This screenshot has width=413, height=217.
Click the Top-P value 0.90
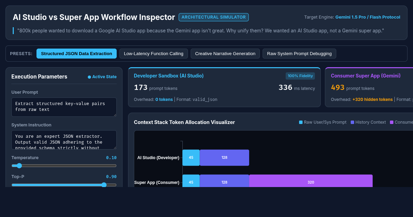[x=111, y=176]
